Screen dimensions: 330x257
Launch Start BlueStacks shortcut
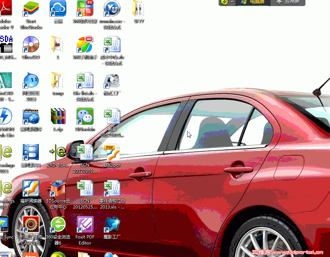[x=31, y=9]
